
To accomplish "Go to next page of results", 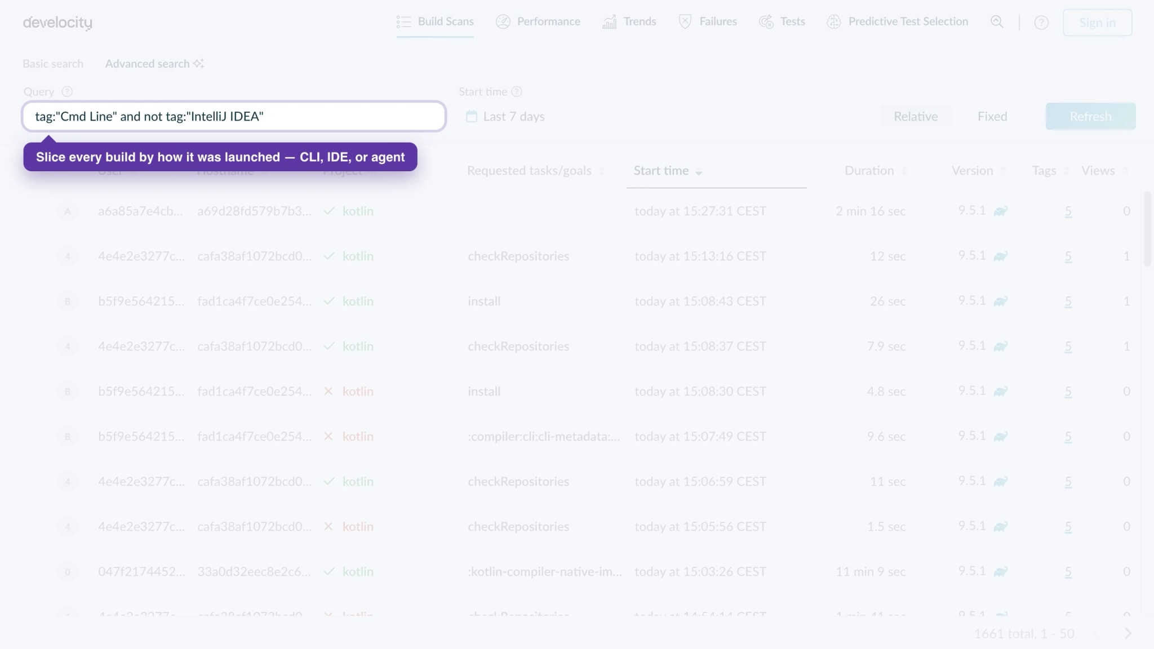I will point(1128,634).
